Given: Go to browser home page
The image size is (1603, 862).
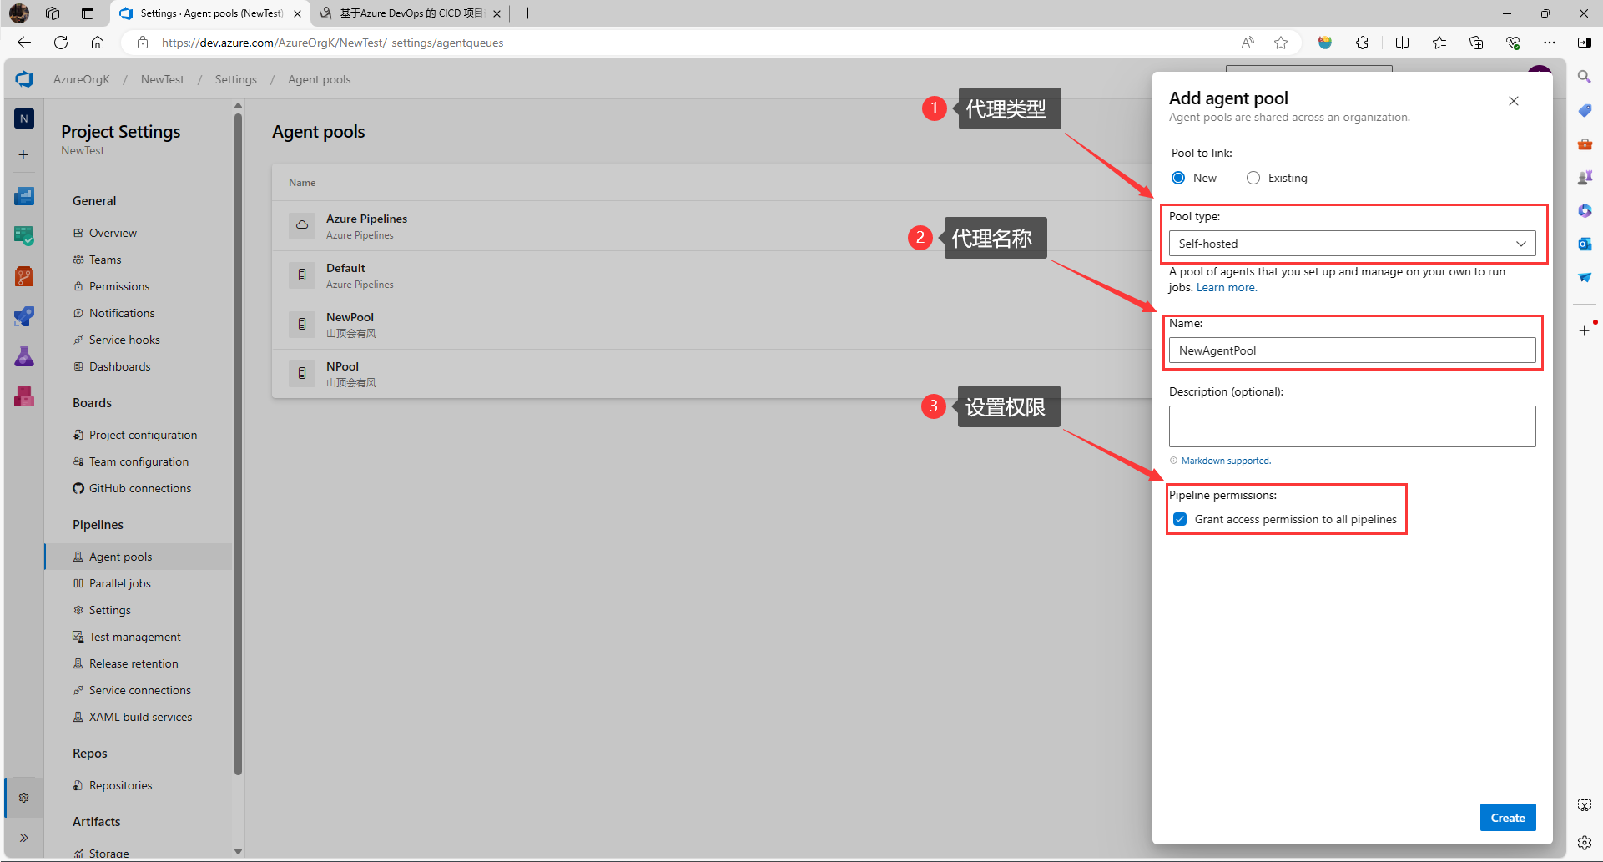Looking at the screenshot, I should pos(98,43).
